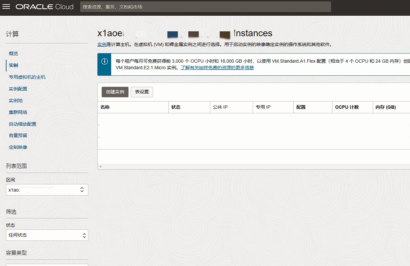This screenshot has height=266, width=410.
Task: Open 表设置 table settings
Action: point(142,92)
